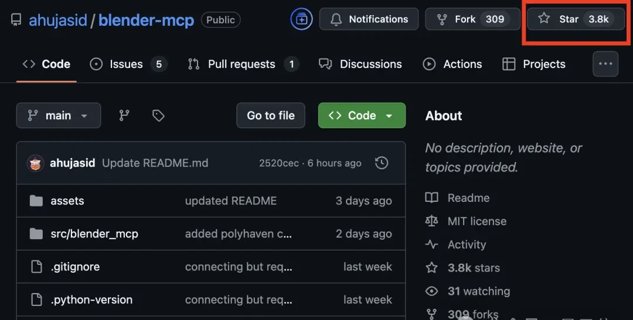Star the blender-mcp repository
Viewport: 633px width, 320px height.
(x=576, y=19)
